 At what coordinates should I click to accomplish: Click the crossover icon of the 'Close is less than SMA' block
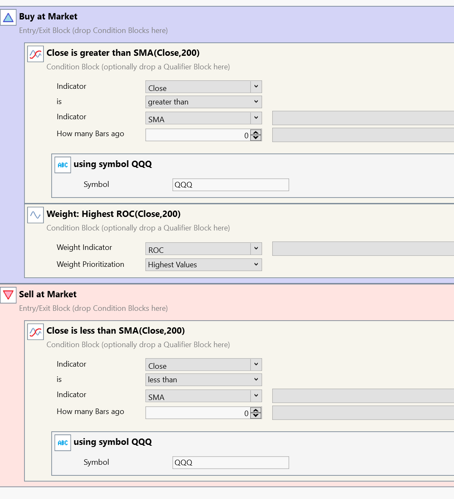36,332
